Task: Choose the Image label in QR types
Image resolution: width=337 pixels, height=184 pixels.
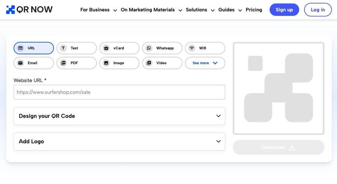Action: 119,63
